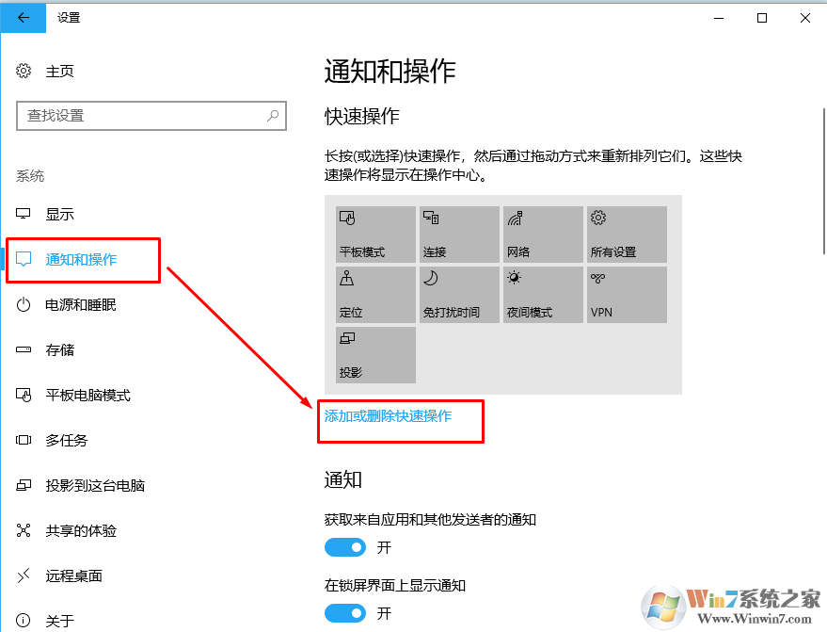Click the back arrow button
827x632 pixels.
click(21, 17)
